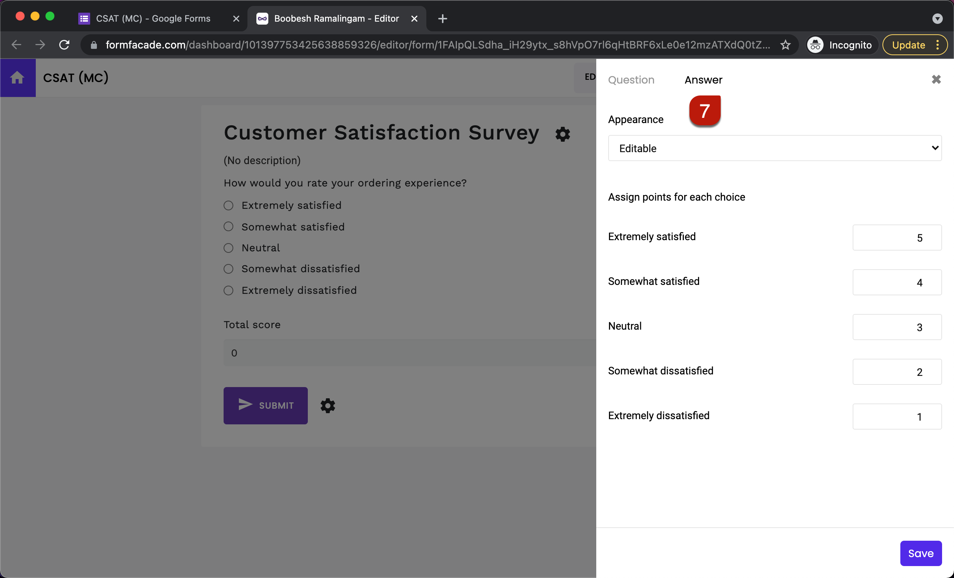This screenshot has height=578, width=954.
Task: Click the back navigation arrow
Action: coord(16,44)
